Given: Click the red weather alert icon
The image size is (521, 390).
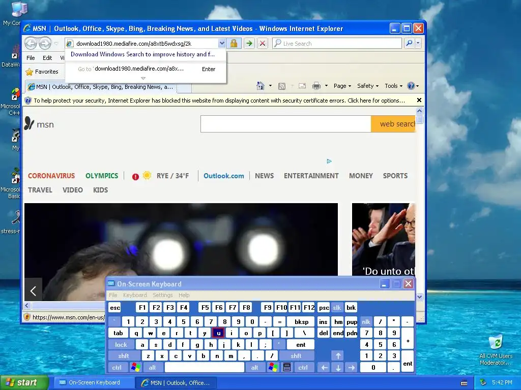Looking at the screenshot, I should [135, 177].
